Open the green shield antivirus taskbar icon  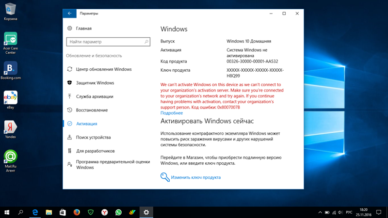[91, 212]
